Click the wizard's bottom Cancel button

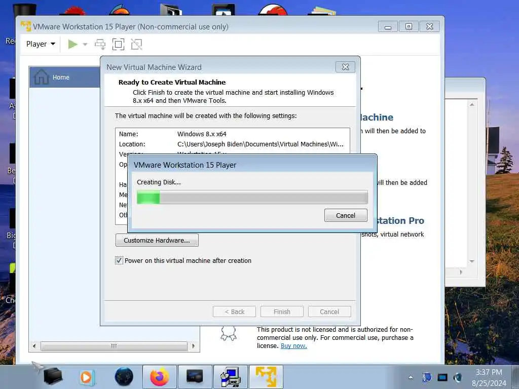click(329, 312)
